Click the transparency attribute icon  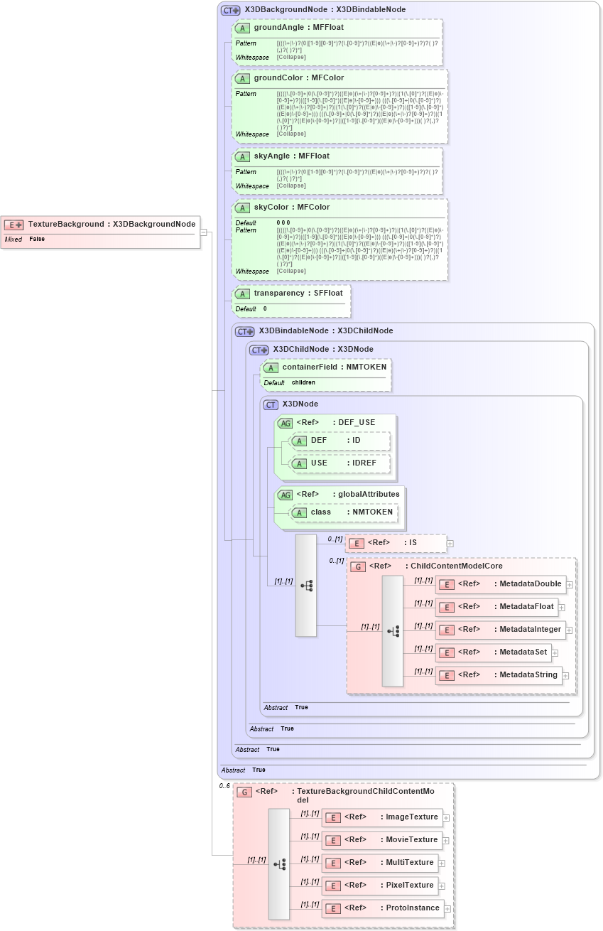(243, 294)
